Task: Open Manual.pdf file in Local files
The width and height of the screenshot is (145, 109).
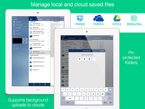Action: [40, 28]
